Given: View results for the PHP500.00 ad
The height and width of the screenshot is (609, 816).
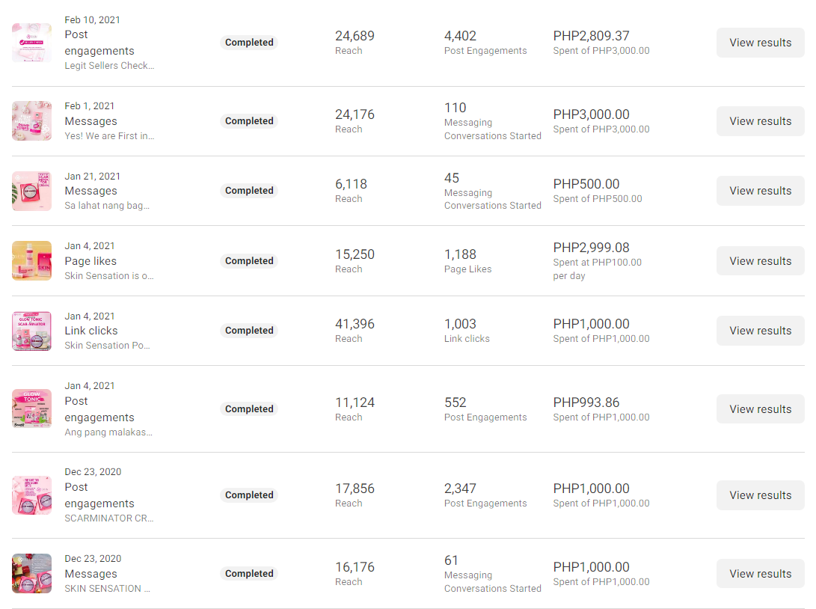Looking at the screenshot, I should click(x=760, y=191).
